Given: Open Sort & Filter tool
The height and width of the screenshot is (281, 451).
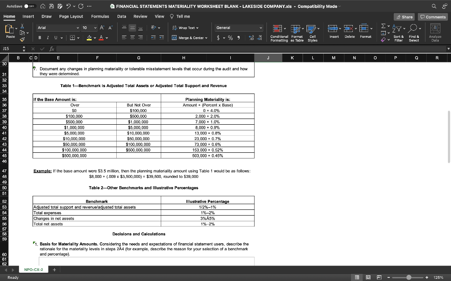Looking at the screenshot, I should point(397,33).
